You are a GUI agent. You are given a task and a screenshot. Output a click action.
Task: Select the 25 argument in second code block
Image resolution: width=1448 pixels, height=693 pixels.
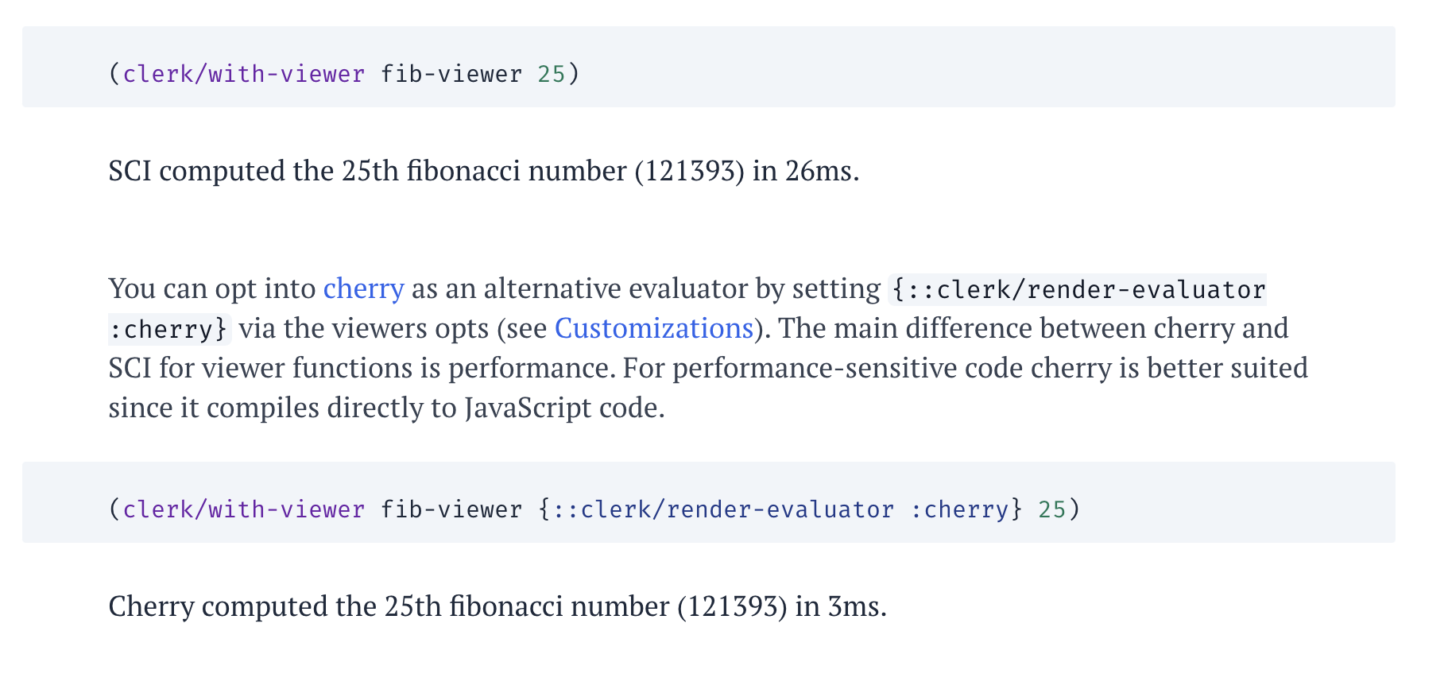[1052, 509]
